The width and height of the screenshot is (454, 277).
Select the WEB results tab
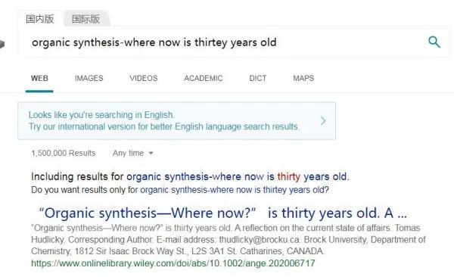pos(39,78)
